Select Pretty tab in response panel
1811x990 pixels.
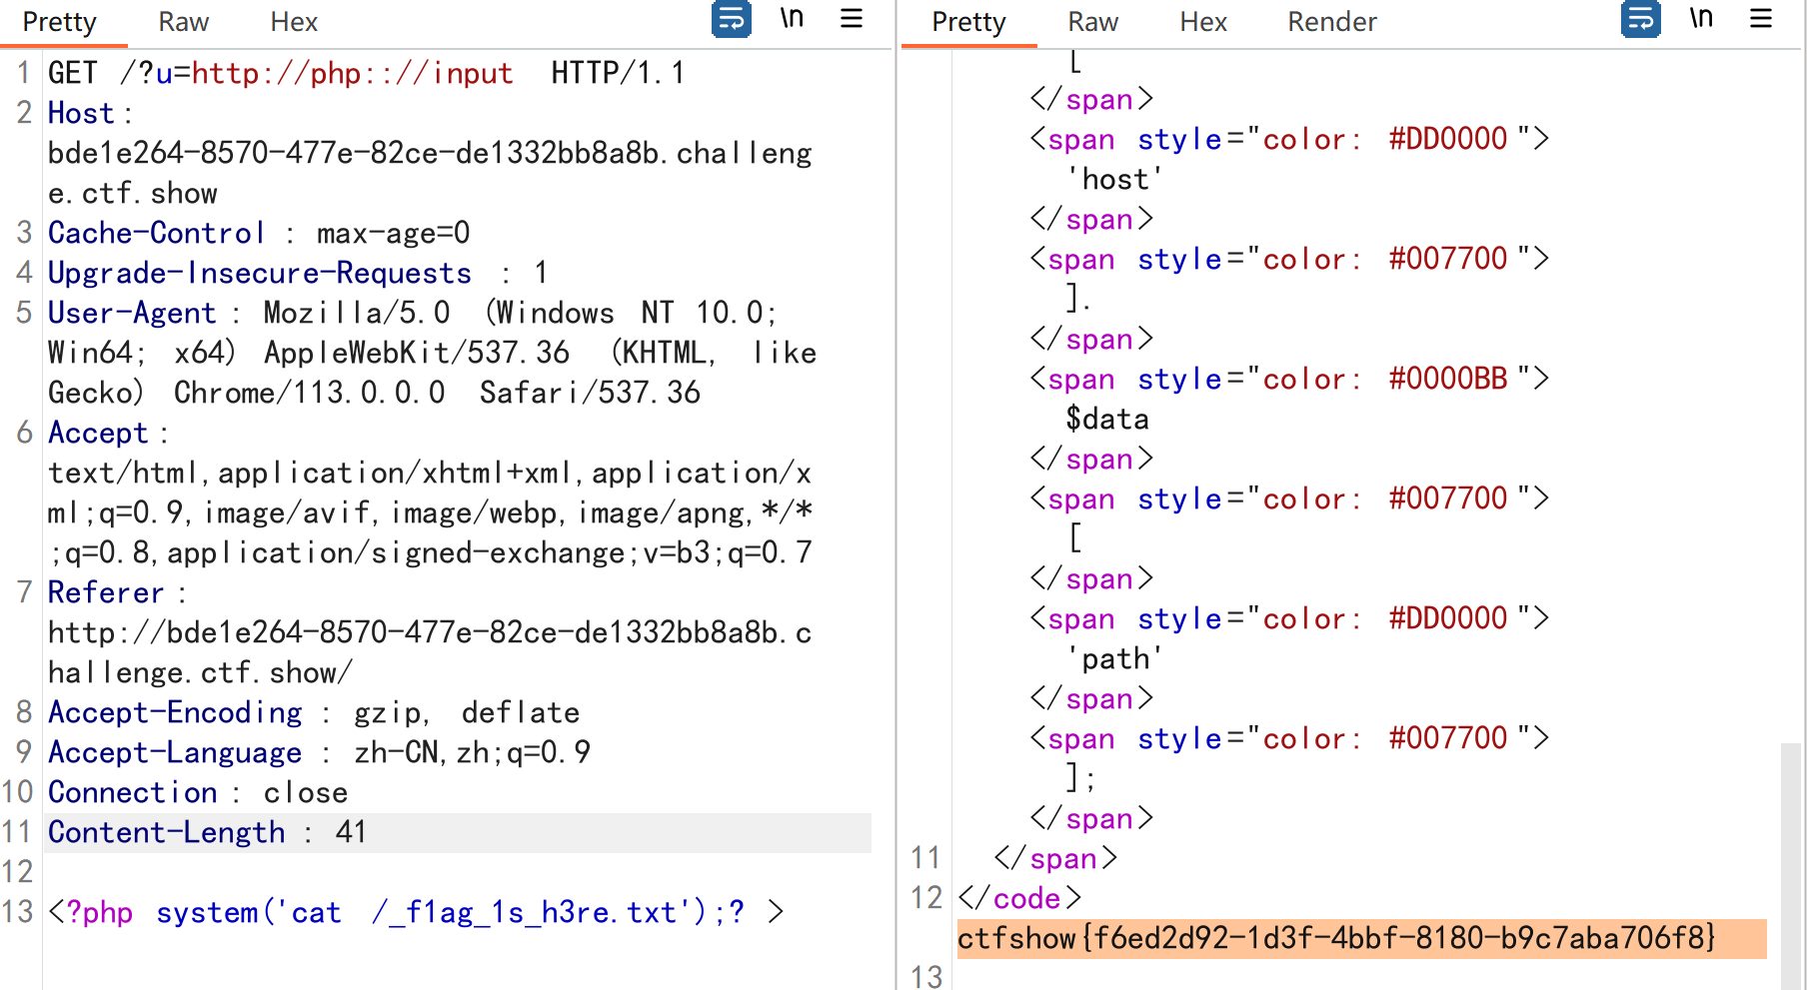point(969,22)
